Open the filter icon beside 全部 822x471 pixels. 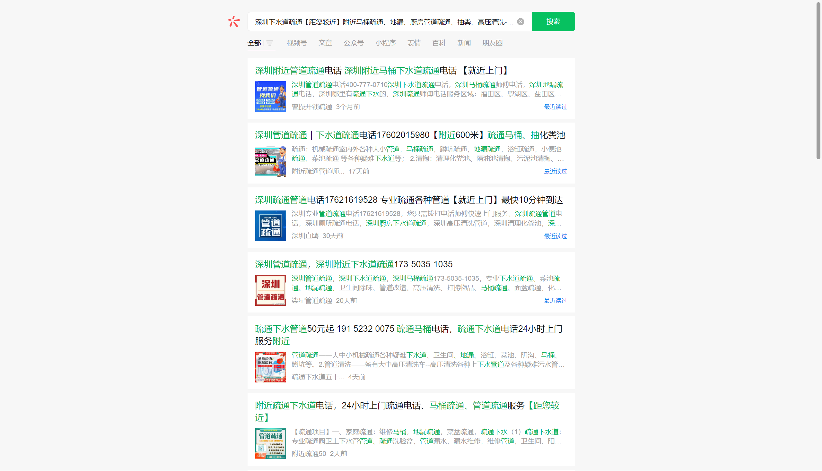[270, 43]
